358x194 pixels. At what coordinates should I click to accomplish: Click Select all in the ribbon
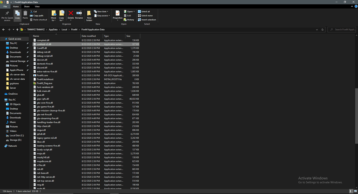(144, 11)
